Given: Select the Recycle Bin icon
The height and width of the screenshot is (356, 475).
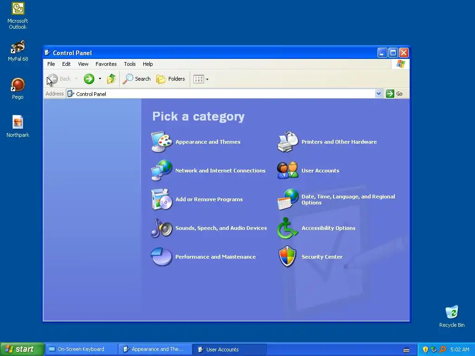Looking at the screenshot, I should tap(452, 316).
